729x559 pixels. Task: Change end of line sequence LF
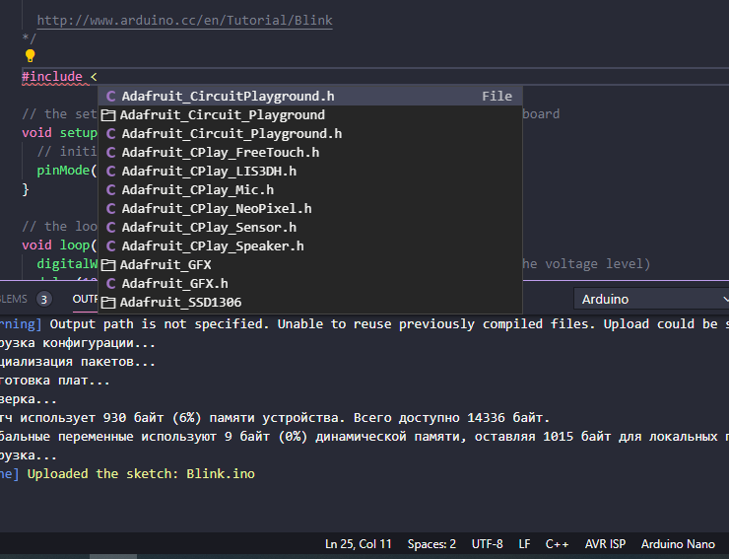pos(524,544)
